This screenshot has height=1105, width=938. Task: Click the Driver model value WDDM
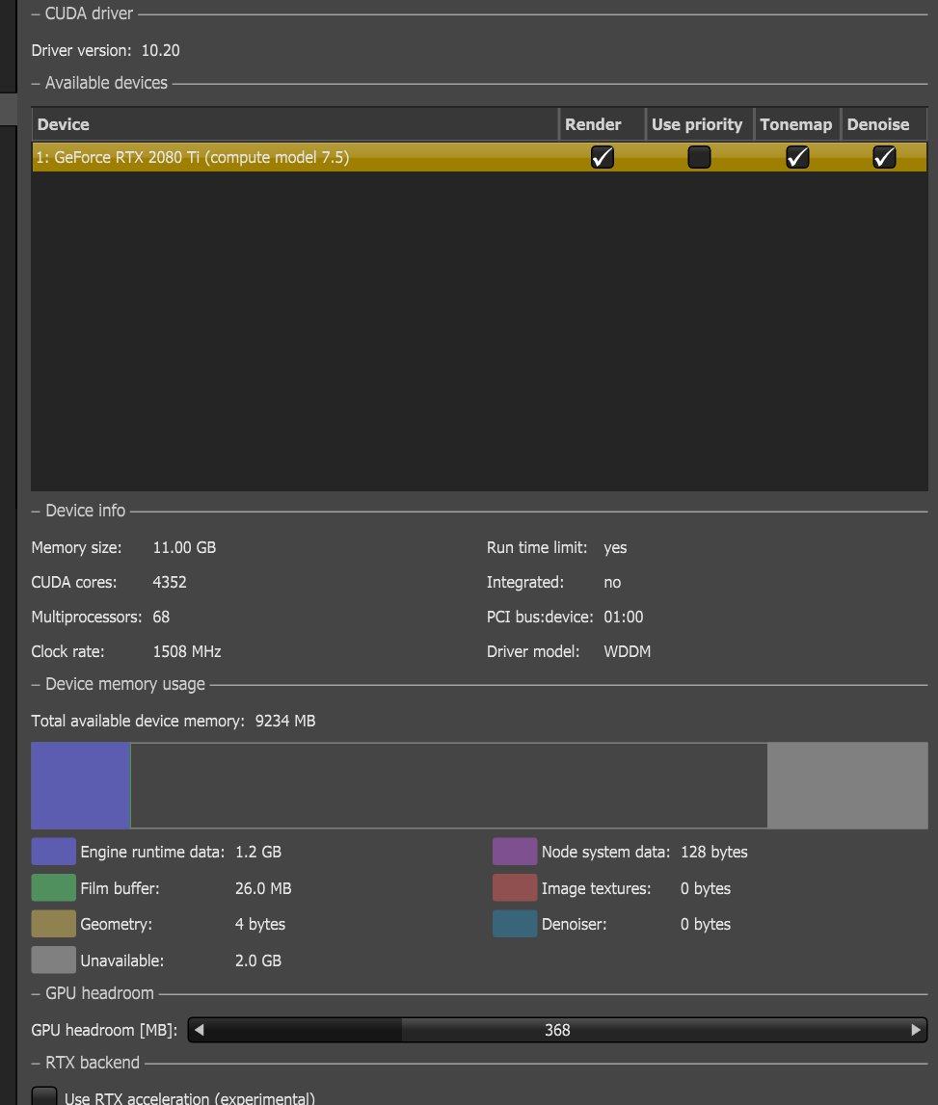coord(627,651)
